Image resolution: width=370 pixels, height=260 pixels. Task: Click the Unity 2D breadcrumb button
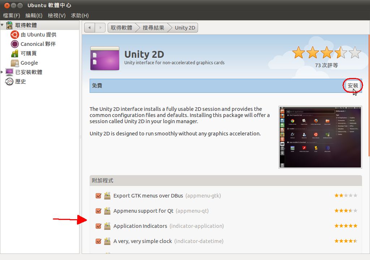185,27
